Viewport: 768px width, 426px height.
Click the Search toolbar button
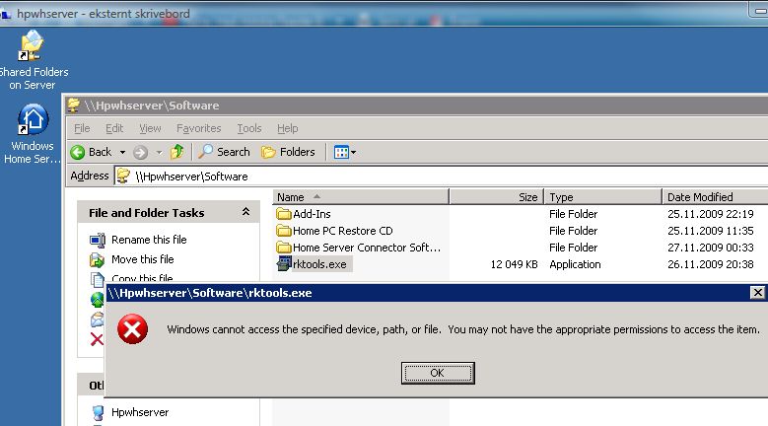[x=225, y=152]
